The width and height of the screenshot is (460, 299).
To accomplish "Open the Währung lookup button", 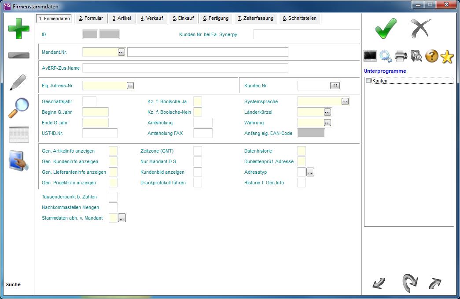I will point(328,123).
